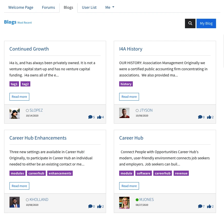Go to the Welcome Page
This screenshot has width=224, height=215.
coord(21,7)
